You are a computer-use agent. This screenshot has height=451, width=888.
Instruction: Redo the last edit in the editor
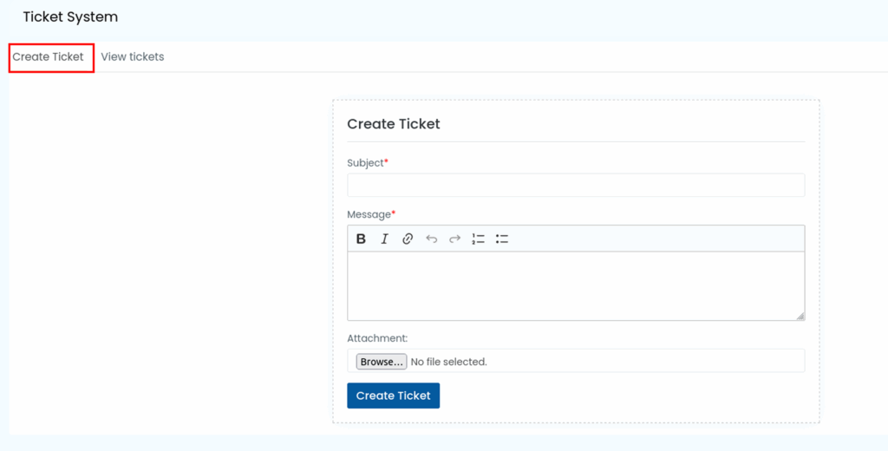click(454, 239)
